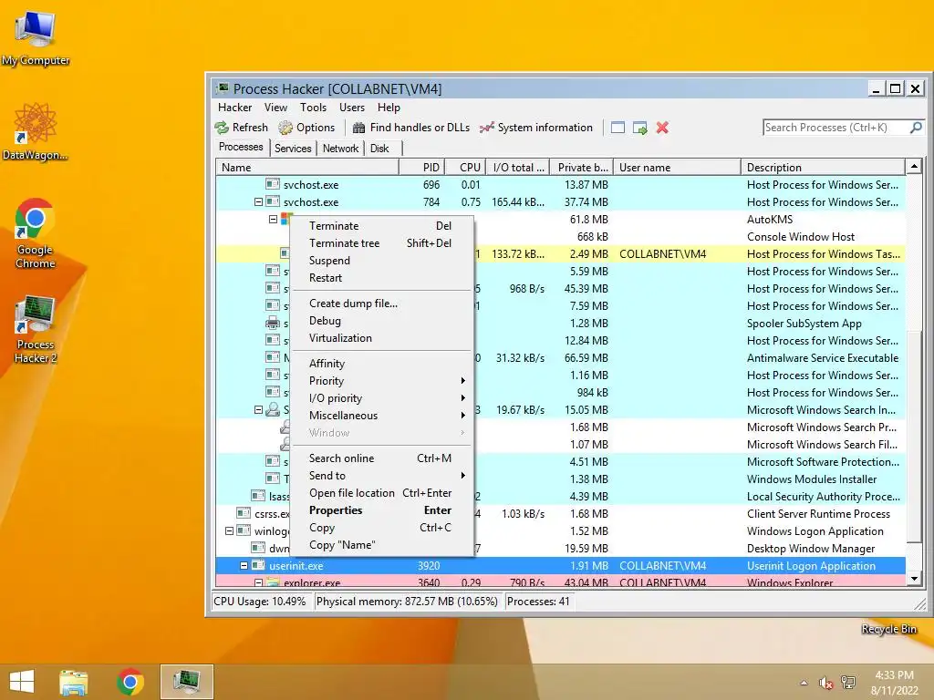Click the find window toolbar icon
This screenshot has height=700, width=934.
click(617, 128)
